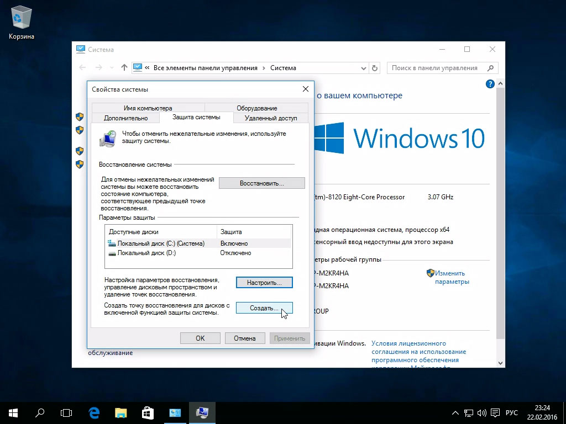566x424 pixels.
Task: Click the Включено status cell
Action: tap(234, 243)
